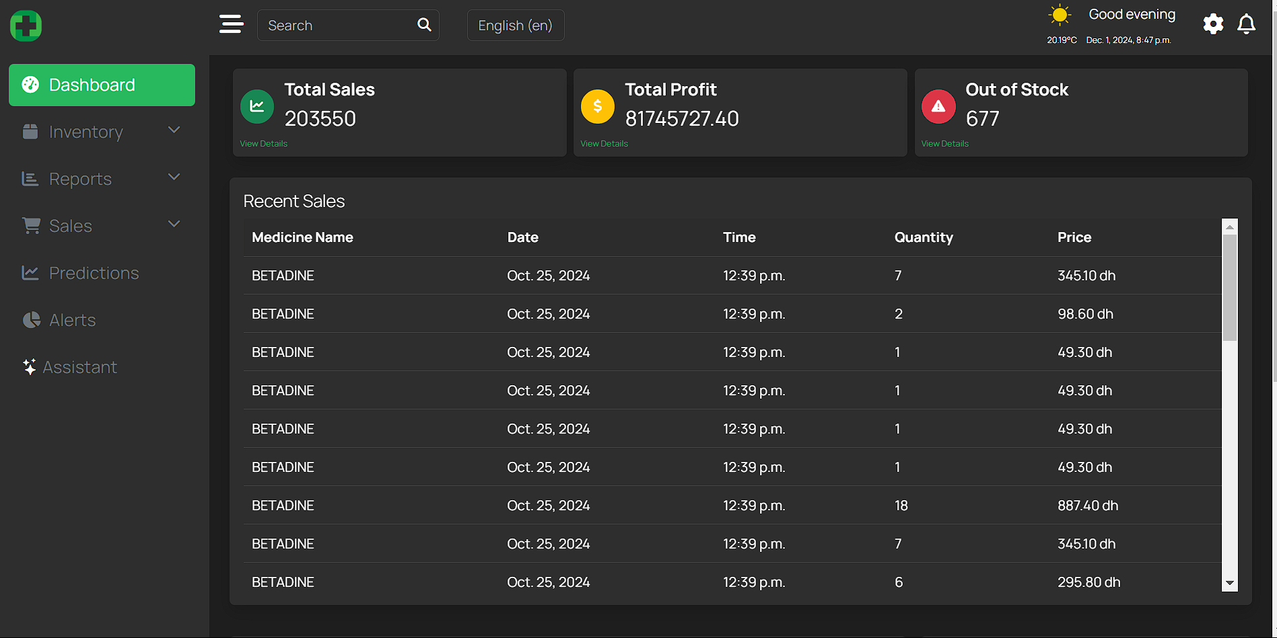Click the sun weather icon

(1060, 15)
